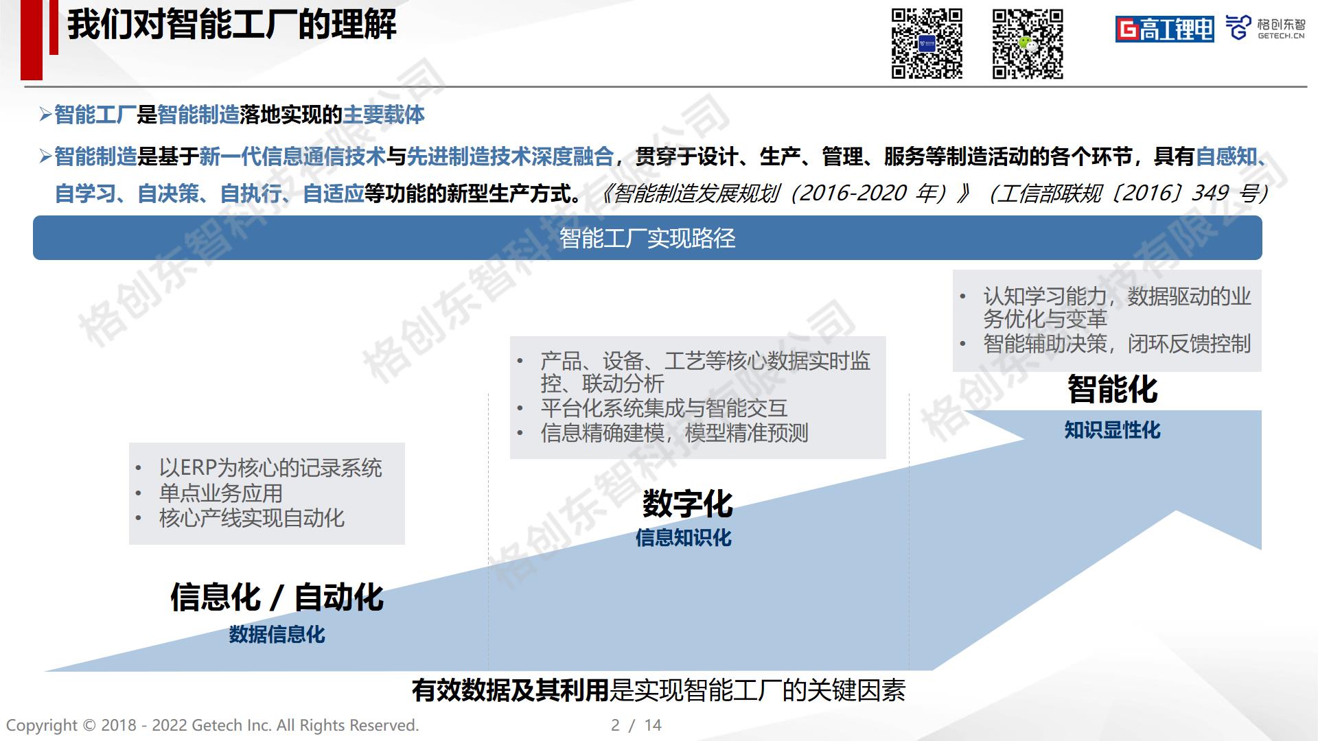Click the 数字化 stage heading

click(x=687, y=504)
